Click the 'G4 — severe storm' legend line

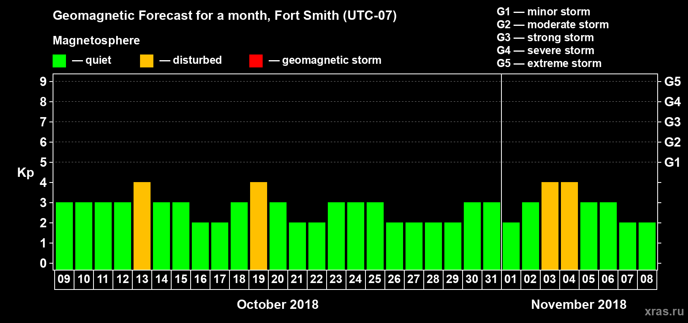(x=546, y=50)
